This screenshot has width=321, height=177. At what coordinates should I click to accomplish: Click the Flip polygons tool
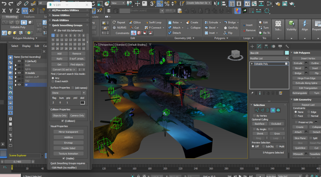(228, 33)
